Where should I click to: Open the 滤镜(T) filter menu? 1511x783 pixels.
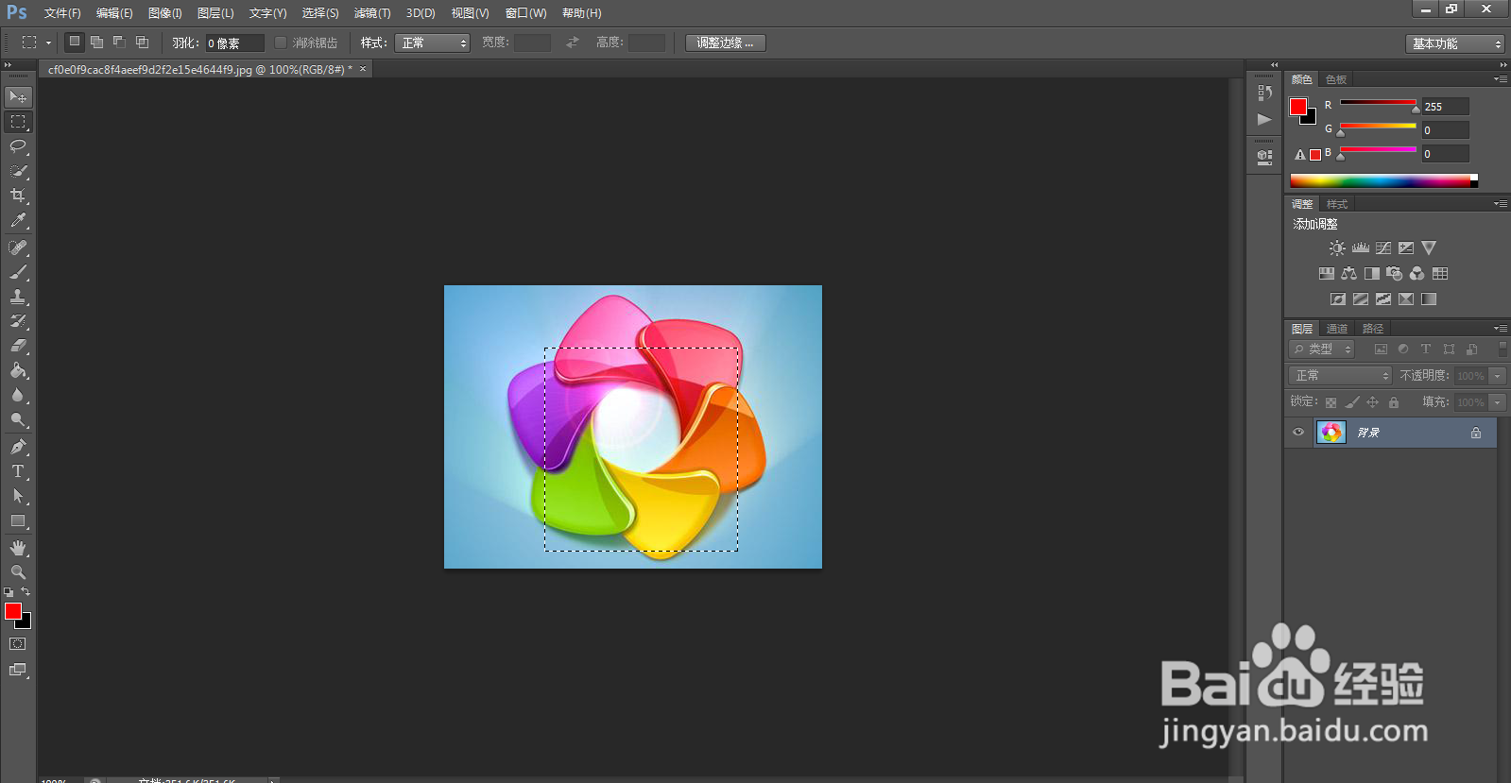click(372, 13)
